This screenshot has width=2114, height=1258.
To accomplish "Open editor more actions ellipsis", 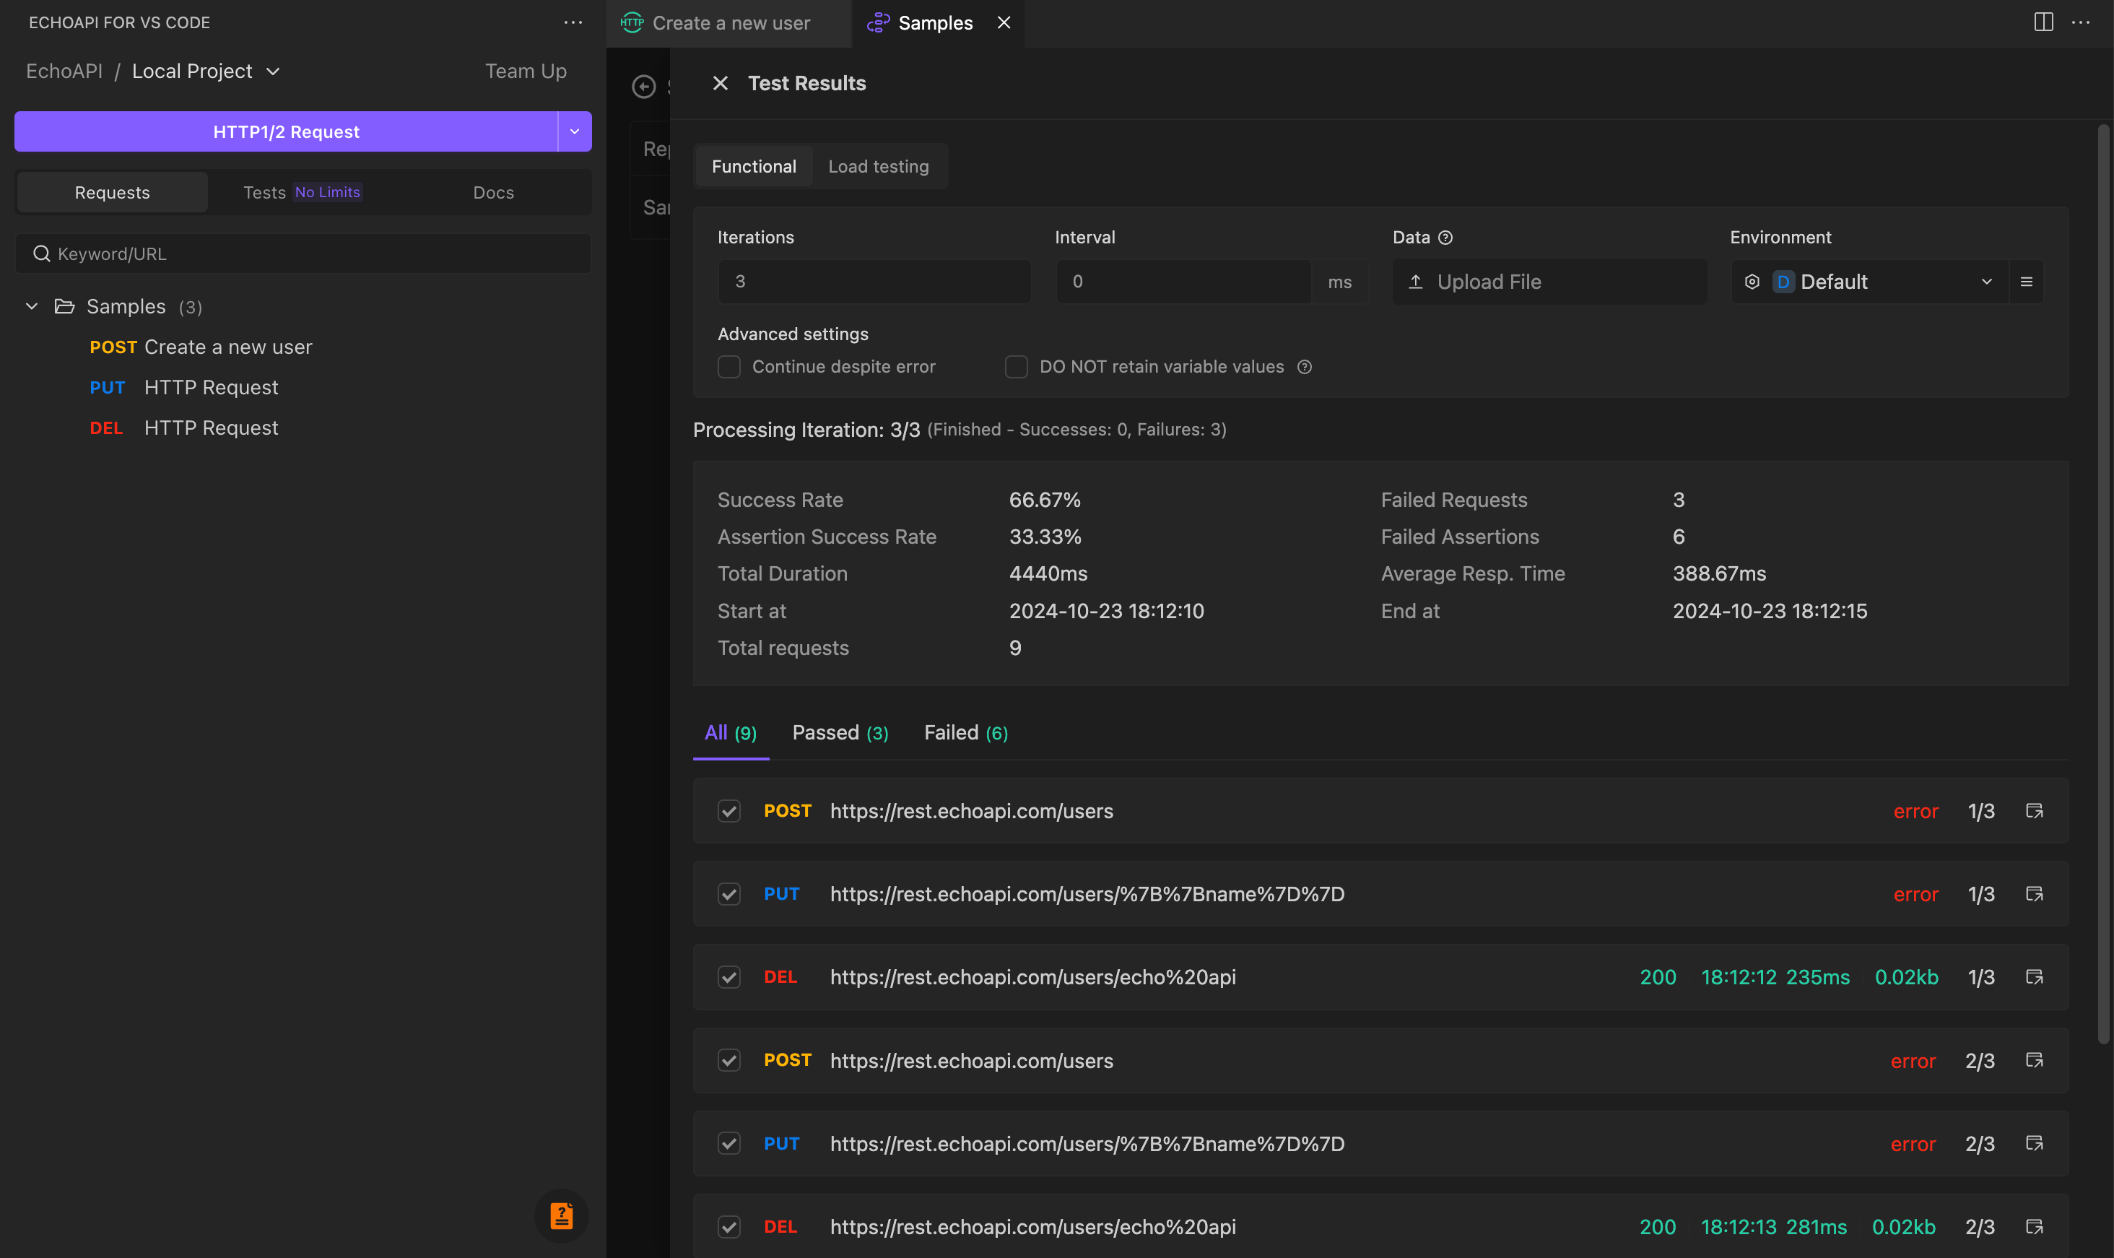I will (x=2080, y=23).
